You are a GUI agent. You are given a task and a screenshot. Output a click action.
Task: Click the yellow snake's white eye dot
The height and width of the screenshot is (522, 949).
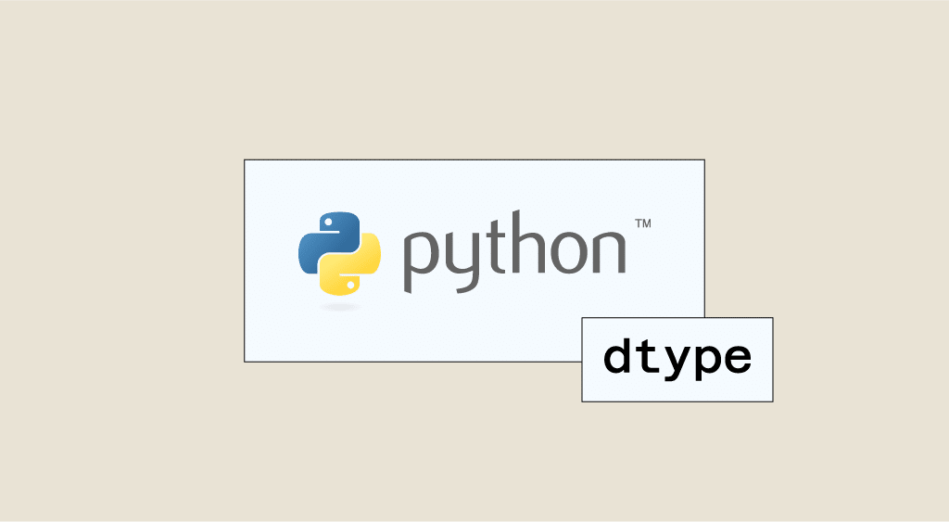click(351, 286)
